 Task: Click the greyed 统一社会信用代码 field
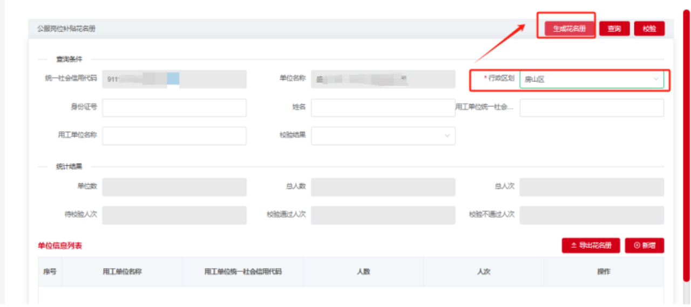click(x=174, y=79)
